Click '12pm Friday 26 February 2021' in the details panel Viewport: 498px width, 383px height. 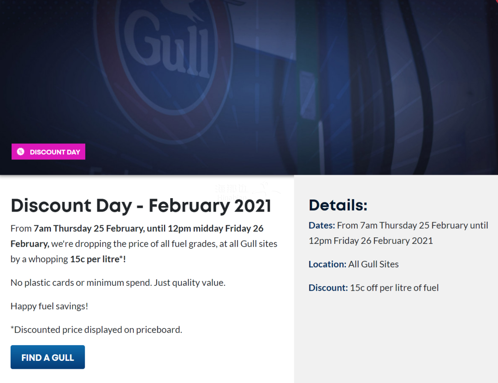pos(371,241)
